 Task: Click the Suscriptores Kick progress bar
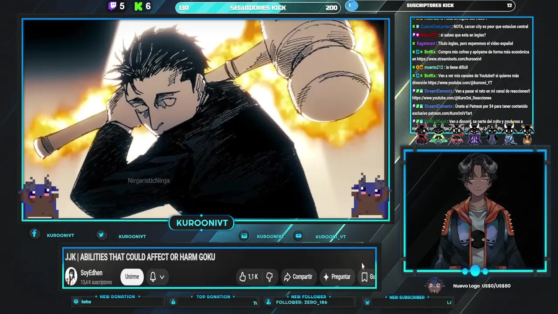(x=430, y=6)
